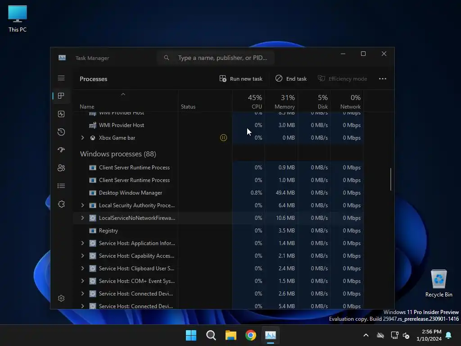Open the Performance sidebar icon
This screenshot has height=346, width=461.
pos(61,114)
